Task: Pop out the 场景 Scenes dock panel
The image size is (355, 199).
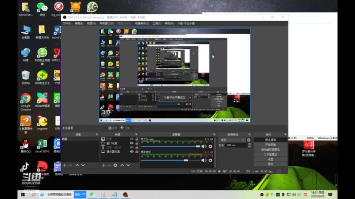Action: coord(97,134)
